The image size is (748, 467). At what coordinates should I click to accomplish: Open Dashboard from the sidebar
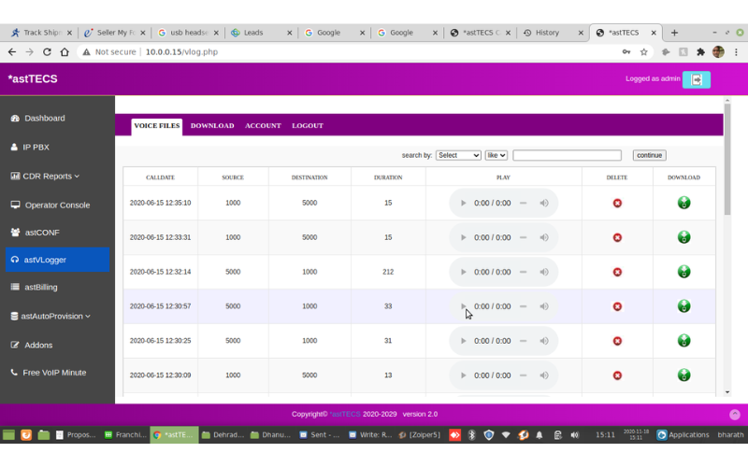tap(44, 119)
